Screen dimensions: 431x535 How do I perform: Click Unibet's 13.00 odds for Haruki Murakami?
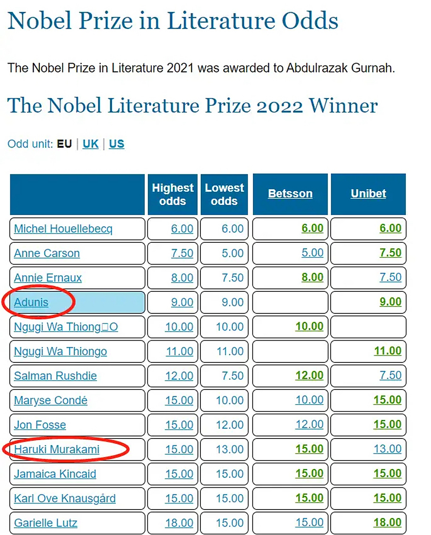coord(387,449)
